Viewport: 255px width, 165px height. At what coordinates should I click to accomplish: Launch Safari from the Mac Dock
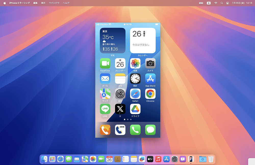pyautogui.click(x=60, y=159)
